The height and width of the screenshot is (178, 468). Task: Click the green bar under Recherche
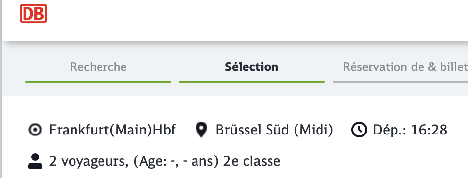[x=98, y=82]
